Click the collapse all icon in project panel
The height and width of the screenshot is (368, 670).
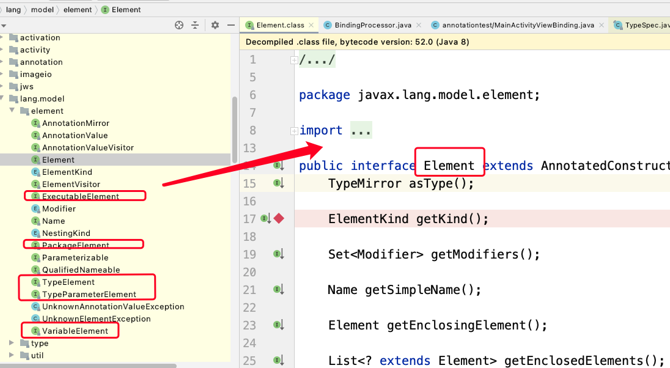pyautogui.click(x=195, y=25)
